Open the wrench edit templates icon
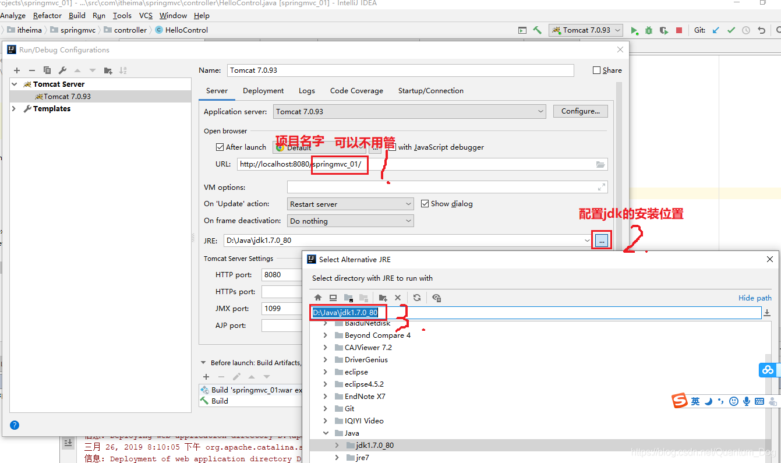This screenshot has width=781, height=463. (62, 70)
